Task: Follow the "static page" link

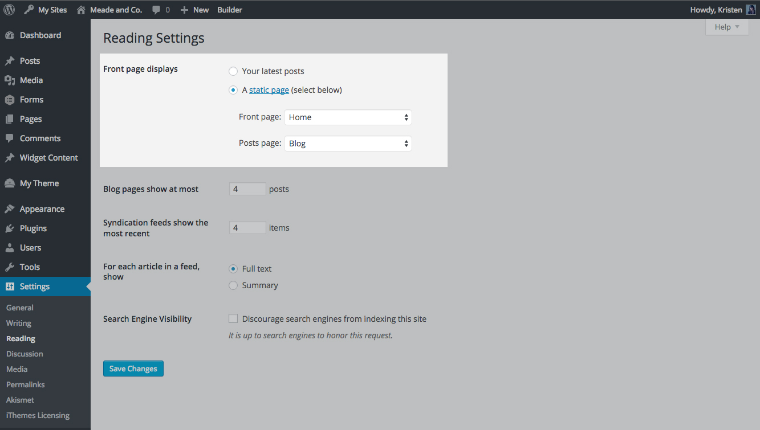Action: 269,90
